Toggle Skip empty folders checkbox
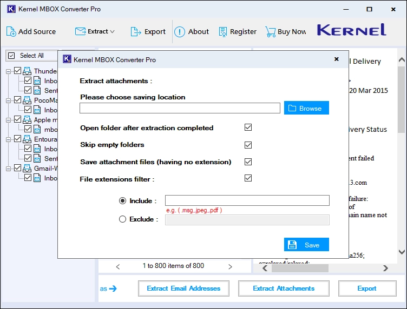The width and height of the screenshot is (407, 309). [x=248, y=145]
